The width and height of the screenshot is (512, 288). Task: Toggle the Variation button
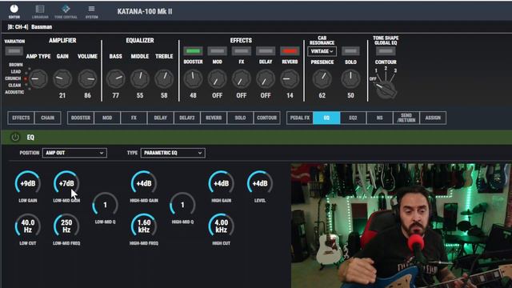click(14, 51)
